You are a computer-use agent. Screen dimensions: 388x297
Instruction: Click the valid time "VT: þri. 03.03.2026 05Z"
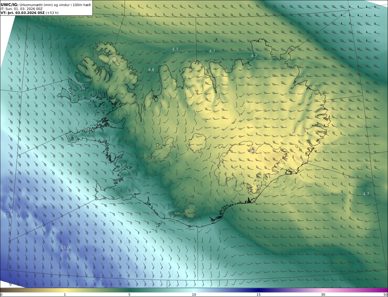tap(23, 13)
